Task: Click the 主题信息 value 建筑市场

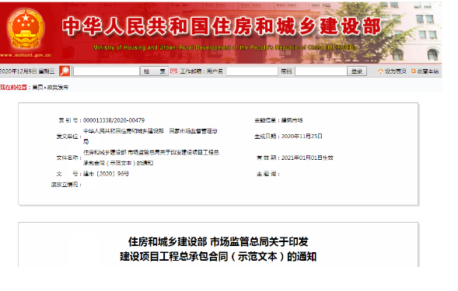Action: [292, 120]
